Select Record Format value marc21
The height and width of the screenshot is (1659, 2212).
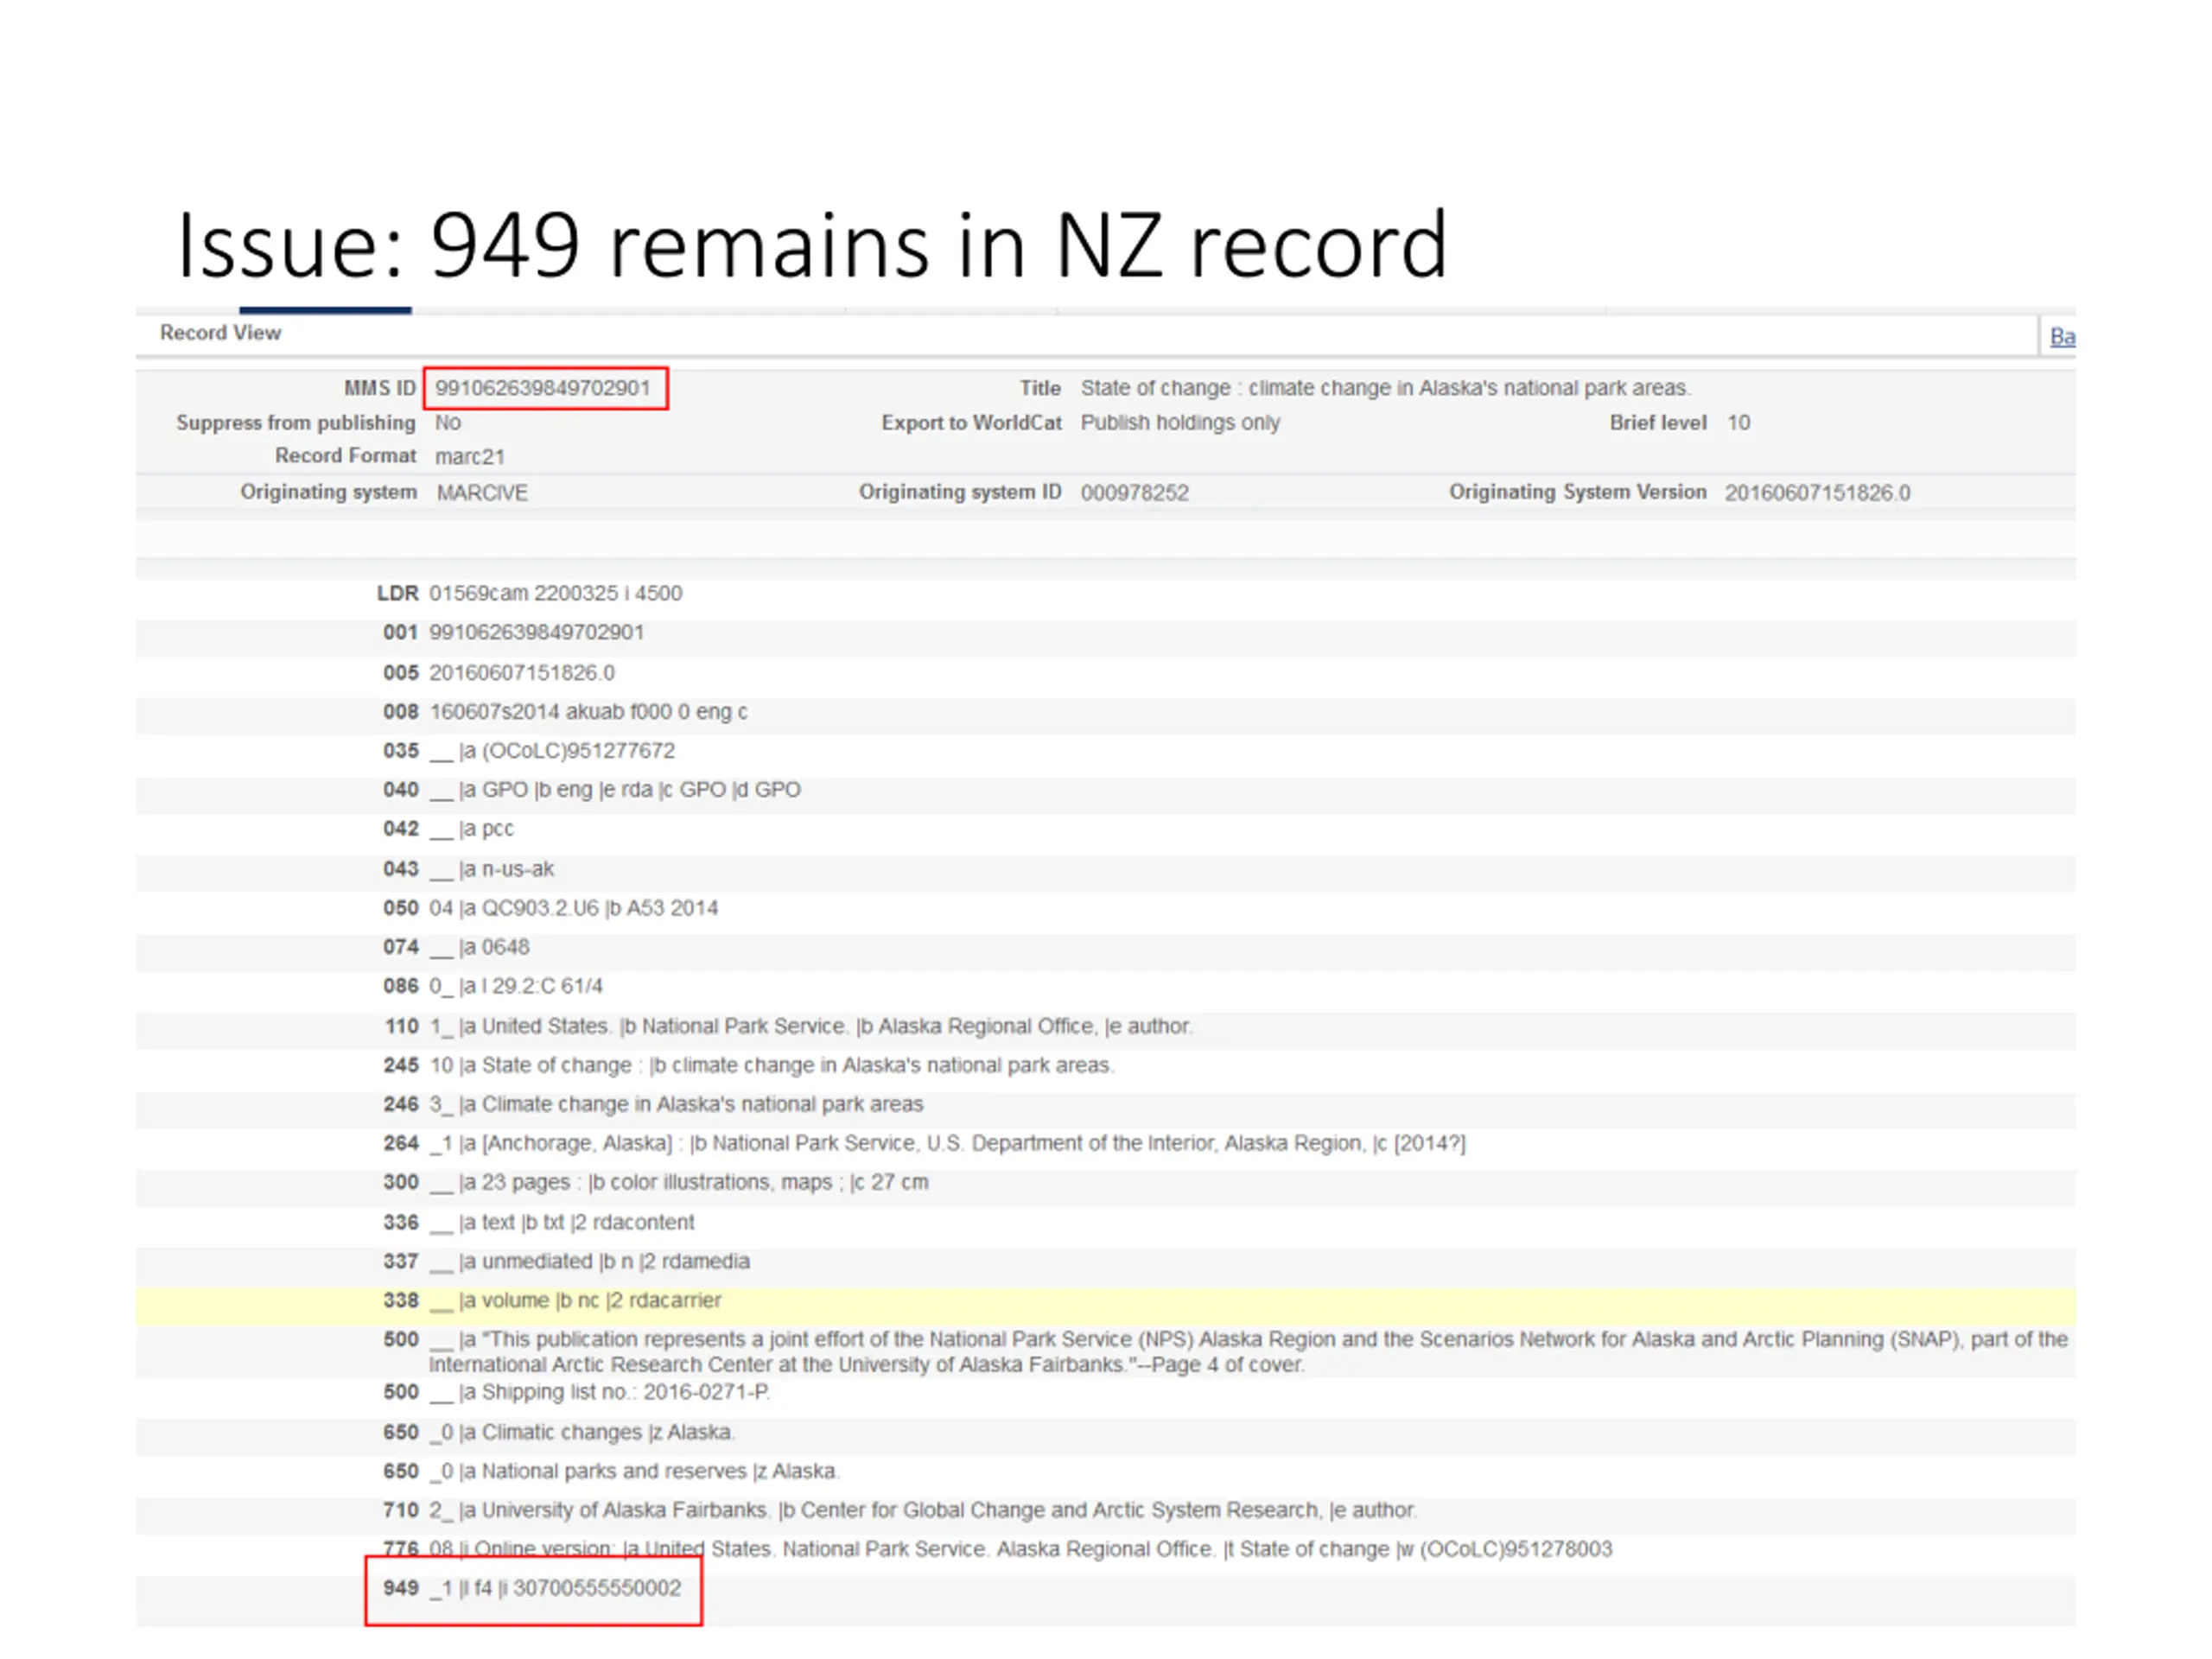point(470,457)
